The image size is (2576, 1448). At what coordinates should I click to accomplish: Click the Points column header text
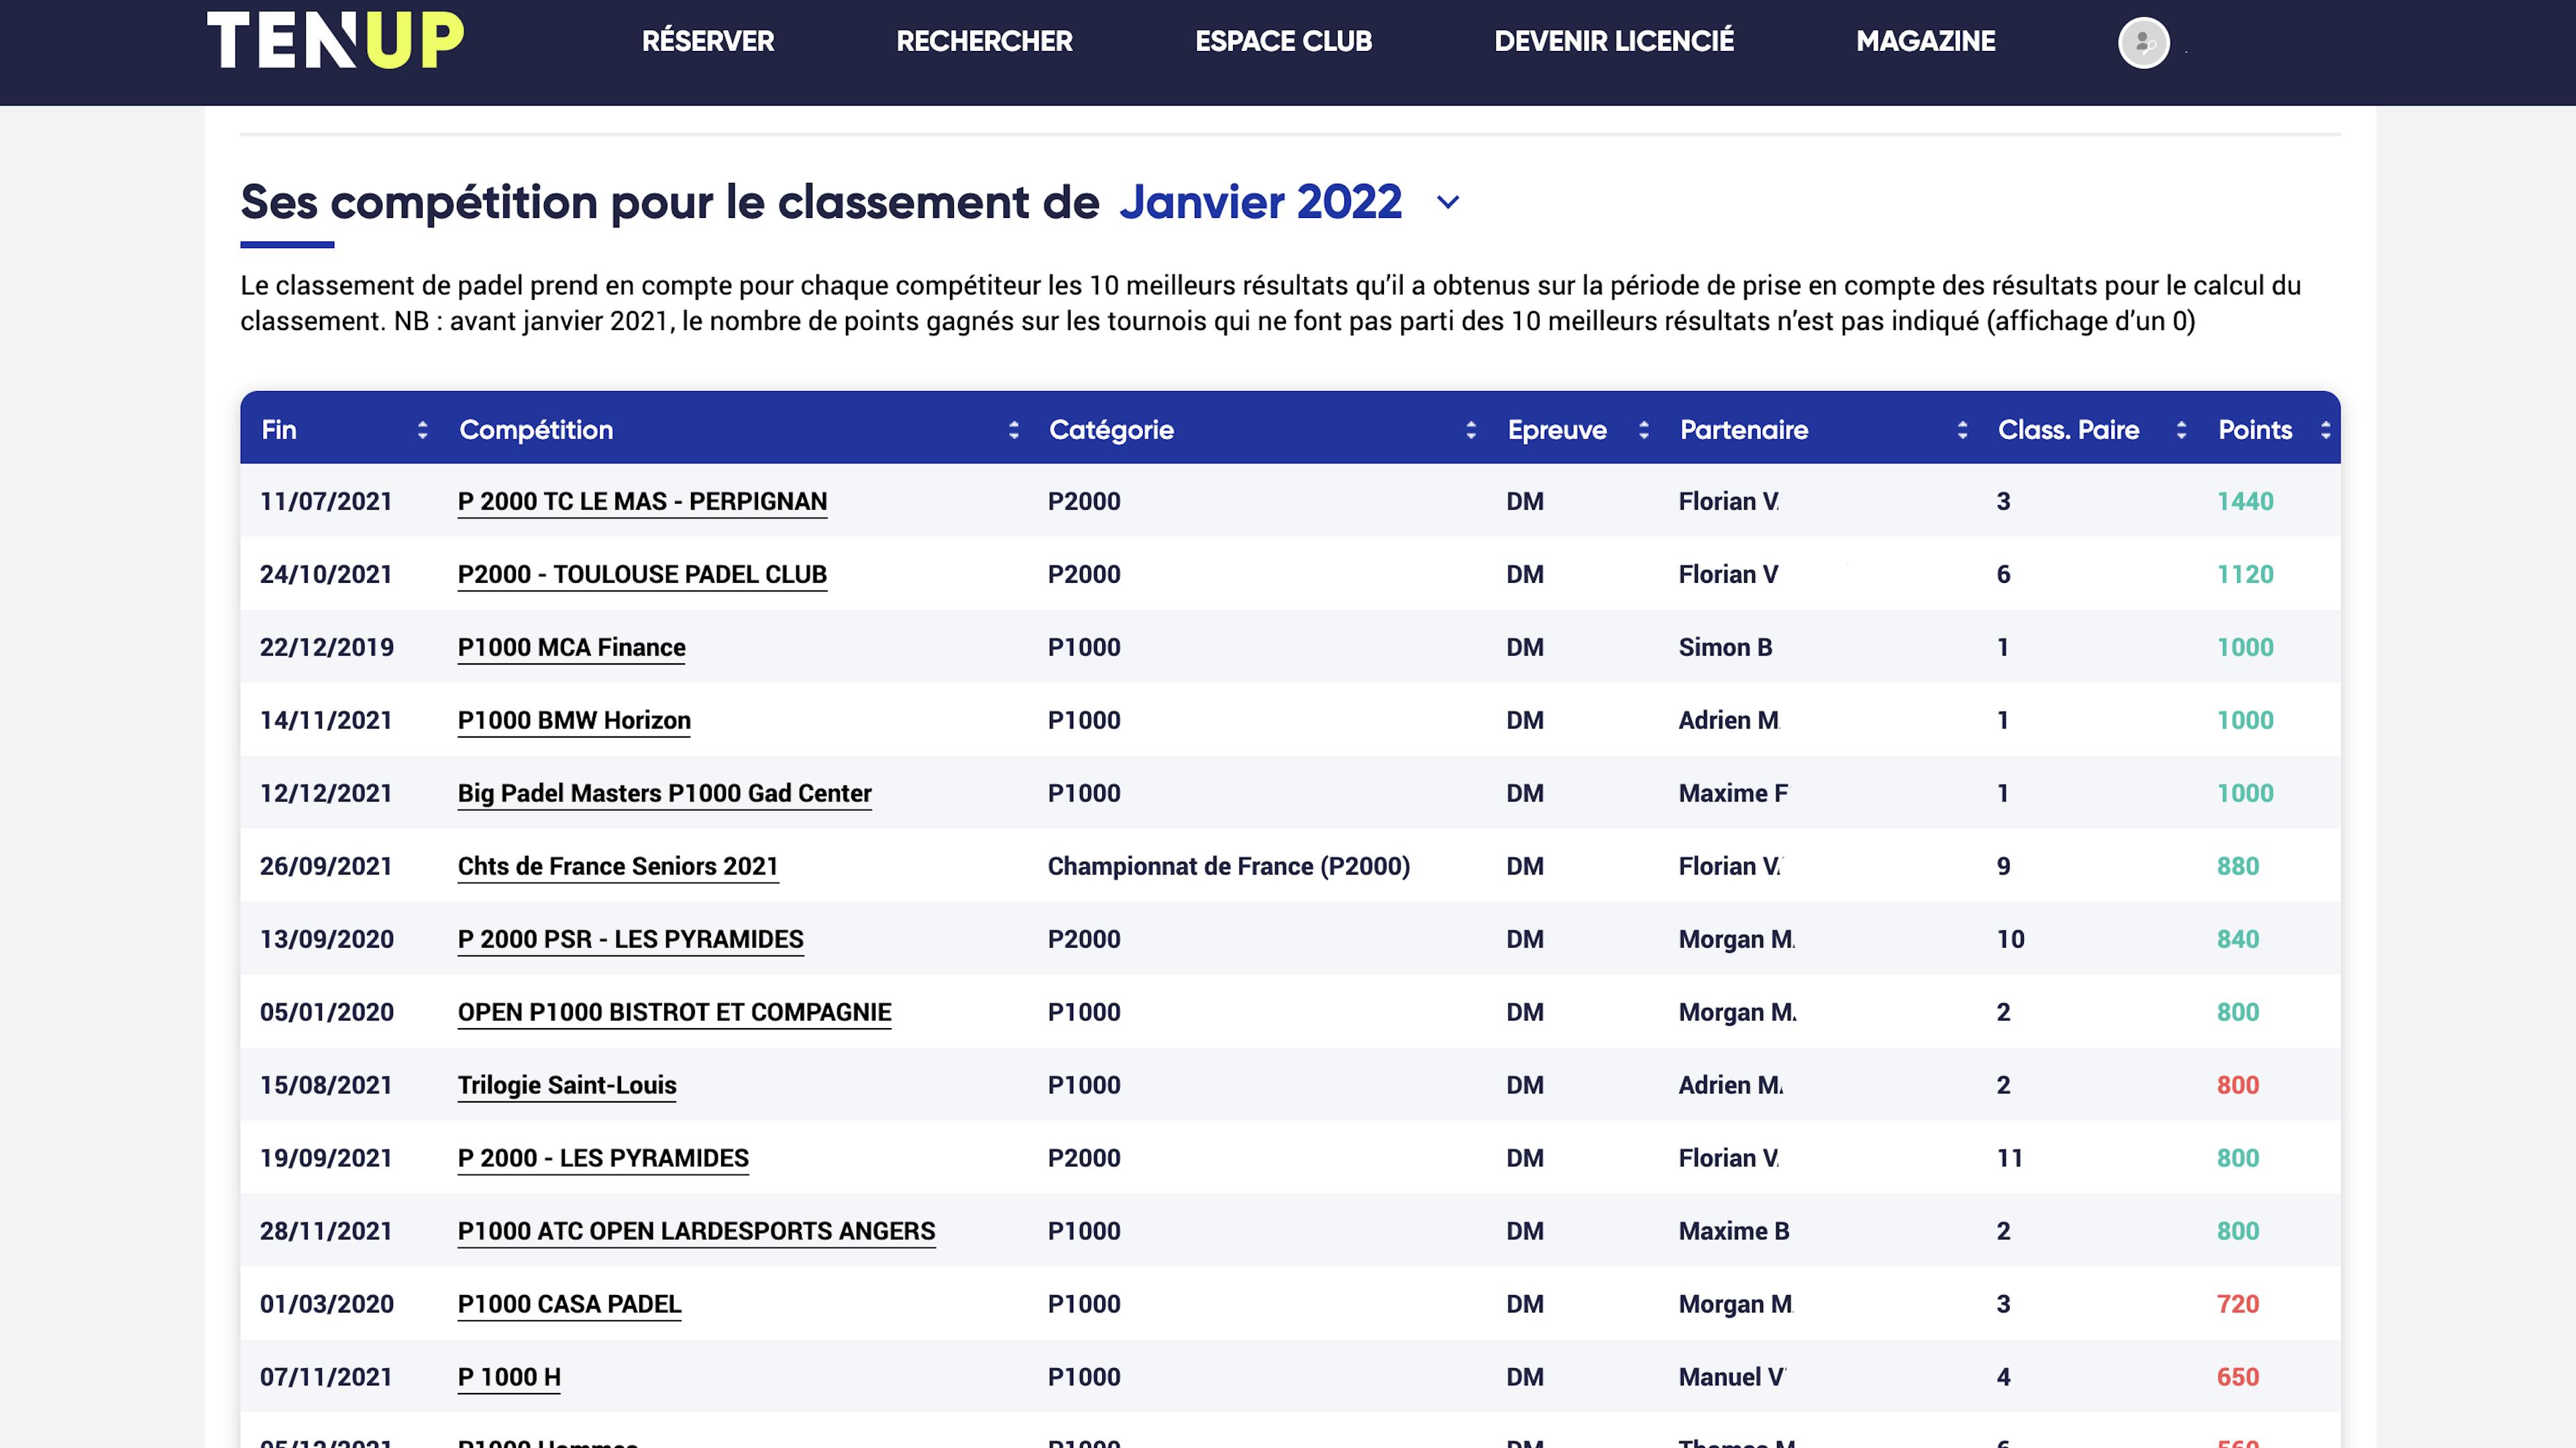[x=2255, y=430]
